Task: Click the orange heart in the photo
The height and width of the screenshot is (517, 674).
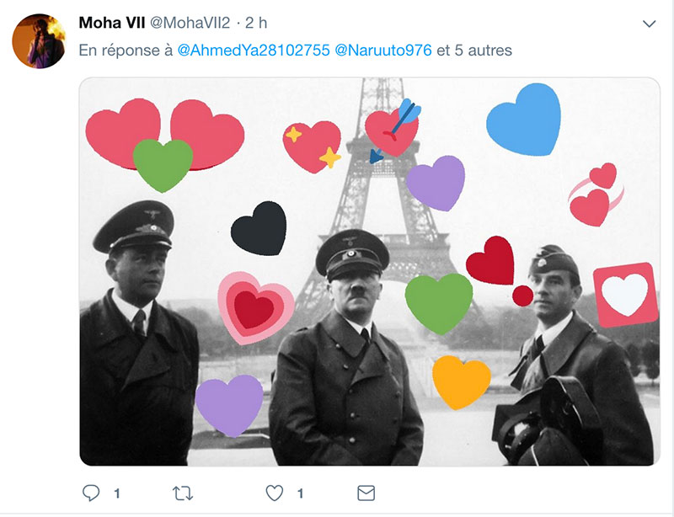Action: (x=461, y=382)
